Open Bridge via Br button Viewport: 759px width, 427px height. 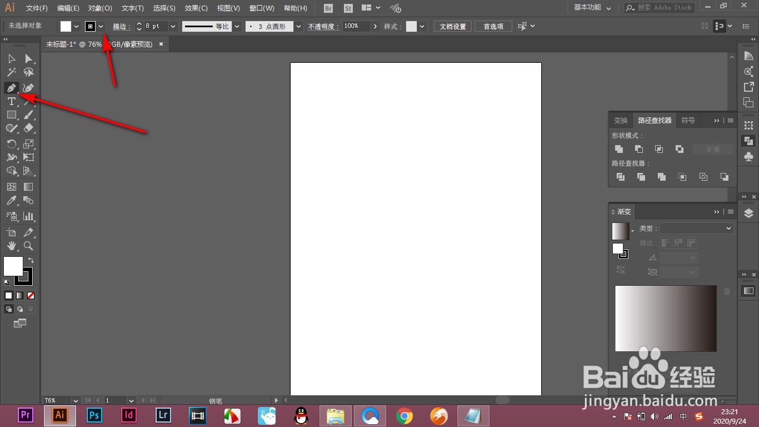[328, 8]
